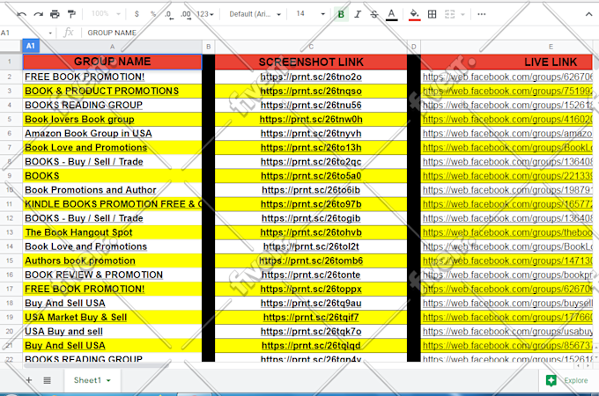Select cell Amazon Book Group in USA
This screenshot has height=396, width=599.
tap(113, 134)
